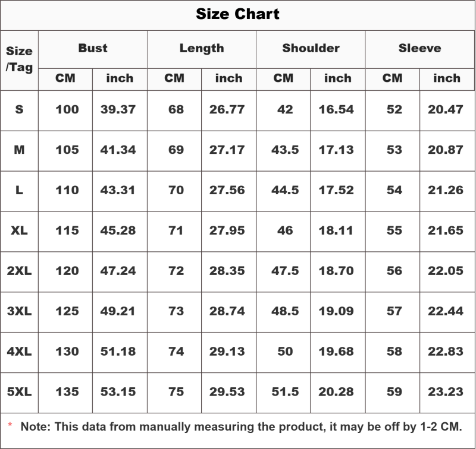The image size is (476, 449).
Task: Select the 5XL size row label
Action: pos(19,392)
